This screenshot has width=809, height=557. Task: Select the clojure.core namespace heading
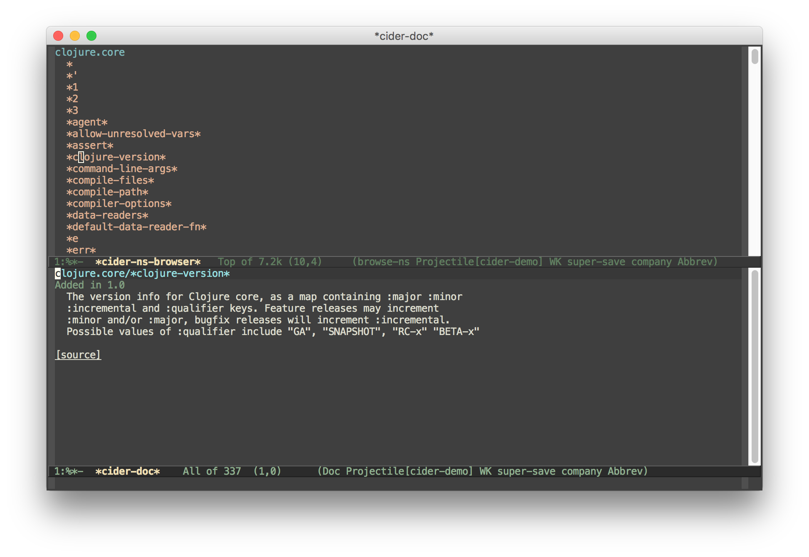tap(90, 52)
